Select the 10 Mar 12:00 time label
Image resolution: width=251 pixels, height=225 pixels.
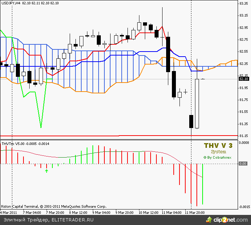click(x=149, y=212)
